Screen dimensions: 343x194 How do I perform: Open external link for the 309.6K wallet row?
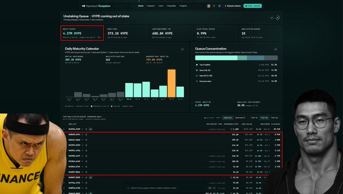86,140
